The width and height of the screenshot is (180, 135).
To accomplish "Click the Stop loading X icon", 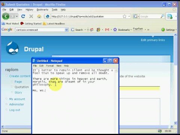I will tap(31, 16).
